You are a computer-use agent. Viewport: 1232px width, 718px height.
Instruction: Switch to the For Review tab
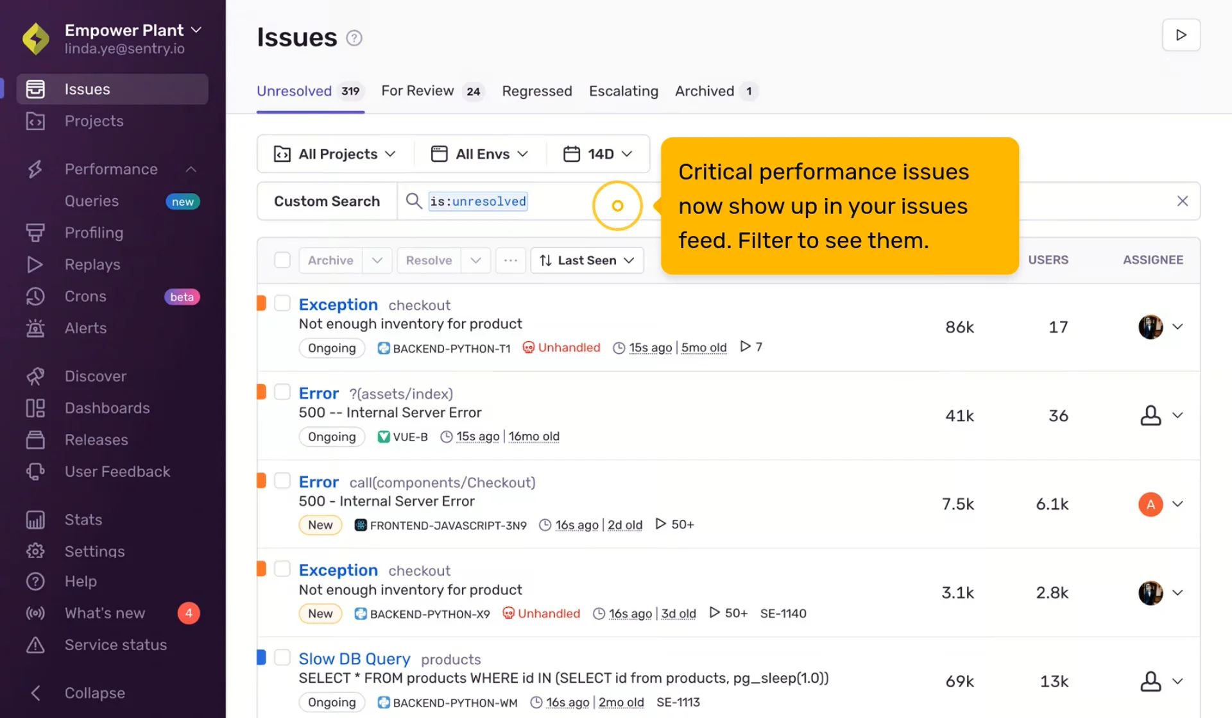click(432, 91)
